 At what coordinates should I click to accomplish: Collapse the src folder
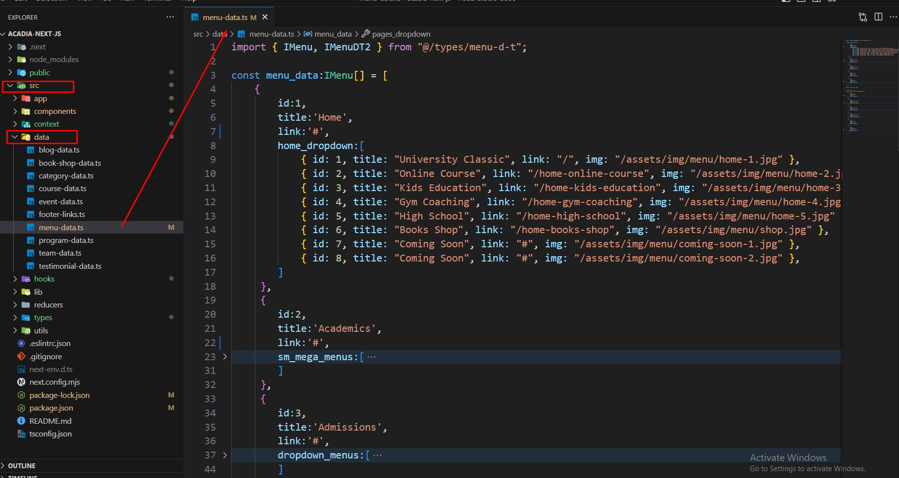click(x=10, y=86)
